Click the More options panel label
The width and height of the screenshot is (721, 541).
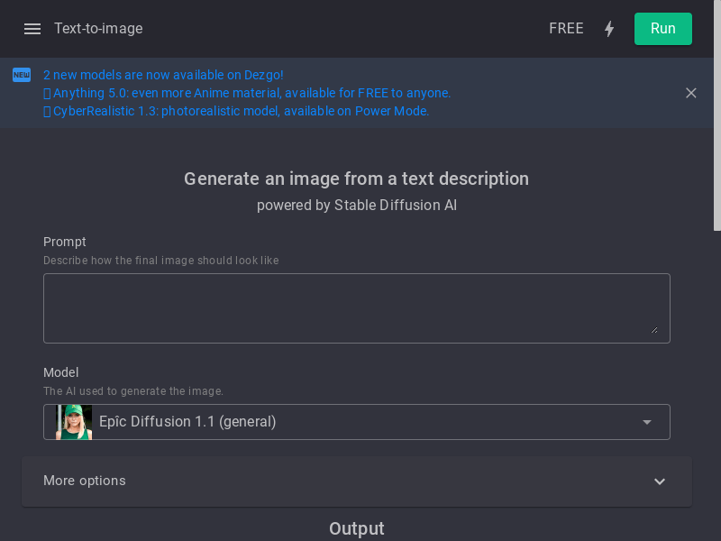point(85,481)
